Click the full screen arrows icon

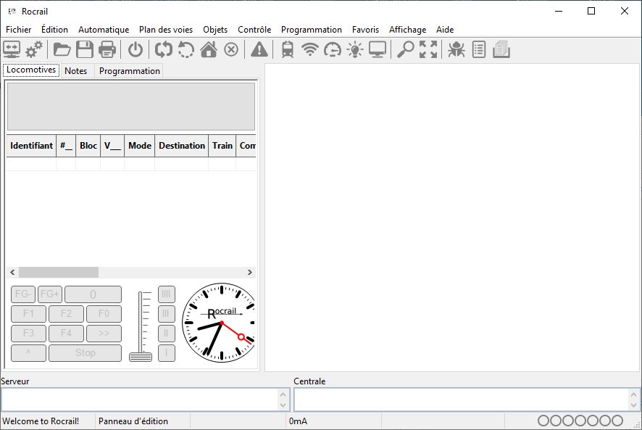click(428, 50)
